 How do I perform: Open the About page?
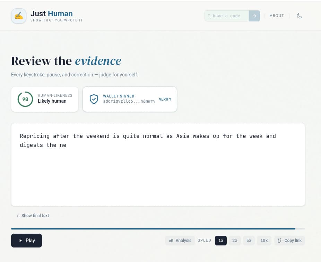click(277, 16)
